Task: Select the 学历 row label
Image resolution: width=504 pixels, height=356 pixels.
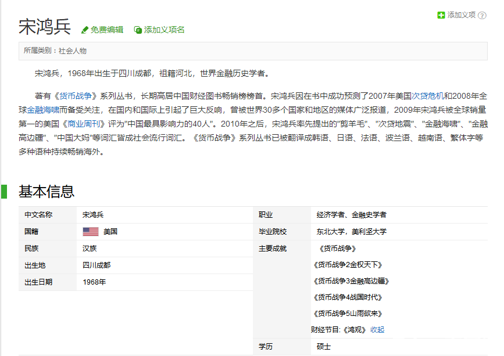Action: click(x=266, y=347)
